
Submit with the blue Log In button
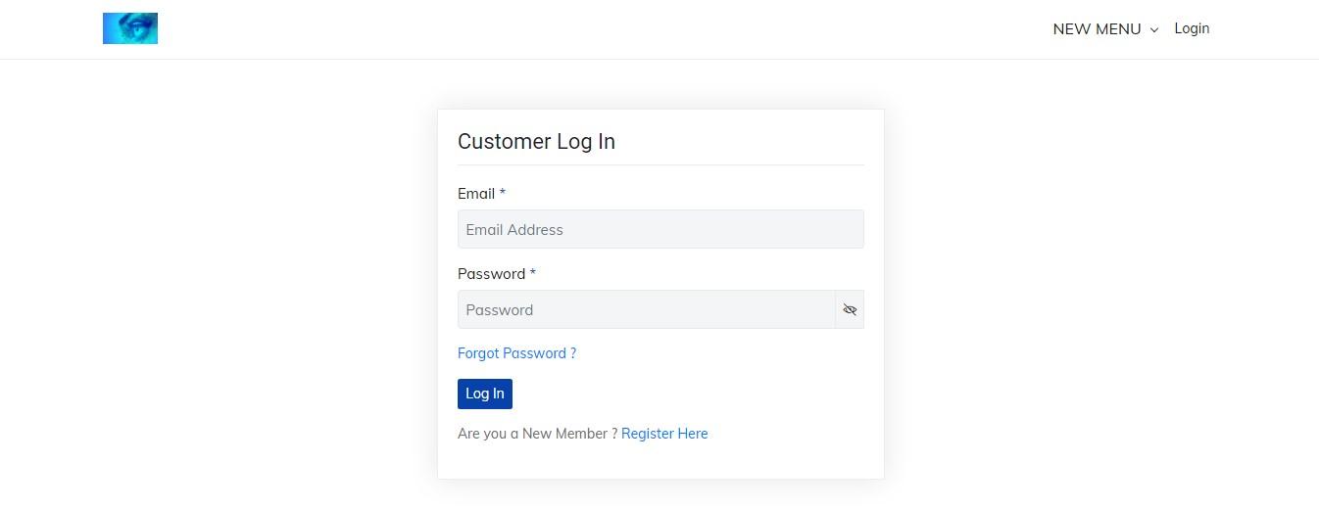pos(485,394)
